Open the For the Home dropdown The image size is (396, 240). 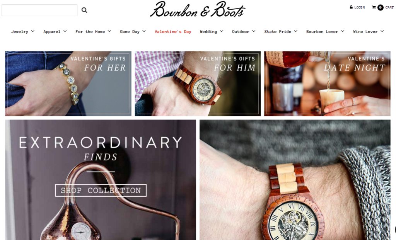[93, 32]
